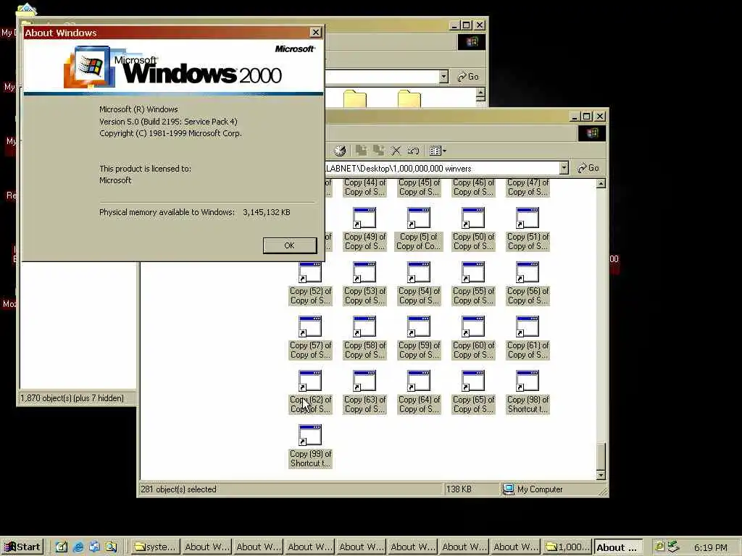742x556 pixels.
Task: Close the About Windows dialog with X
Action: [x=315, y=32]
